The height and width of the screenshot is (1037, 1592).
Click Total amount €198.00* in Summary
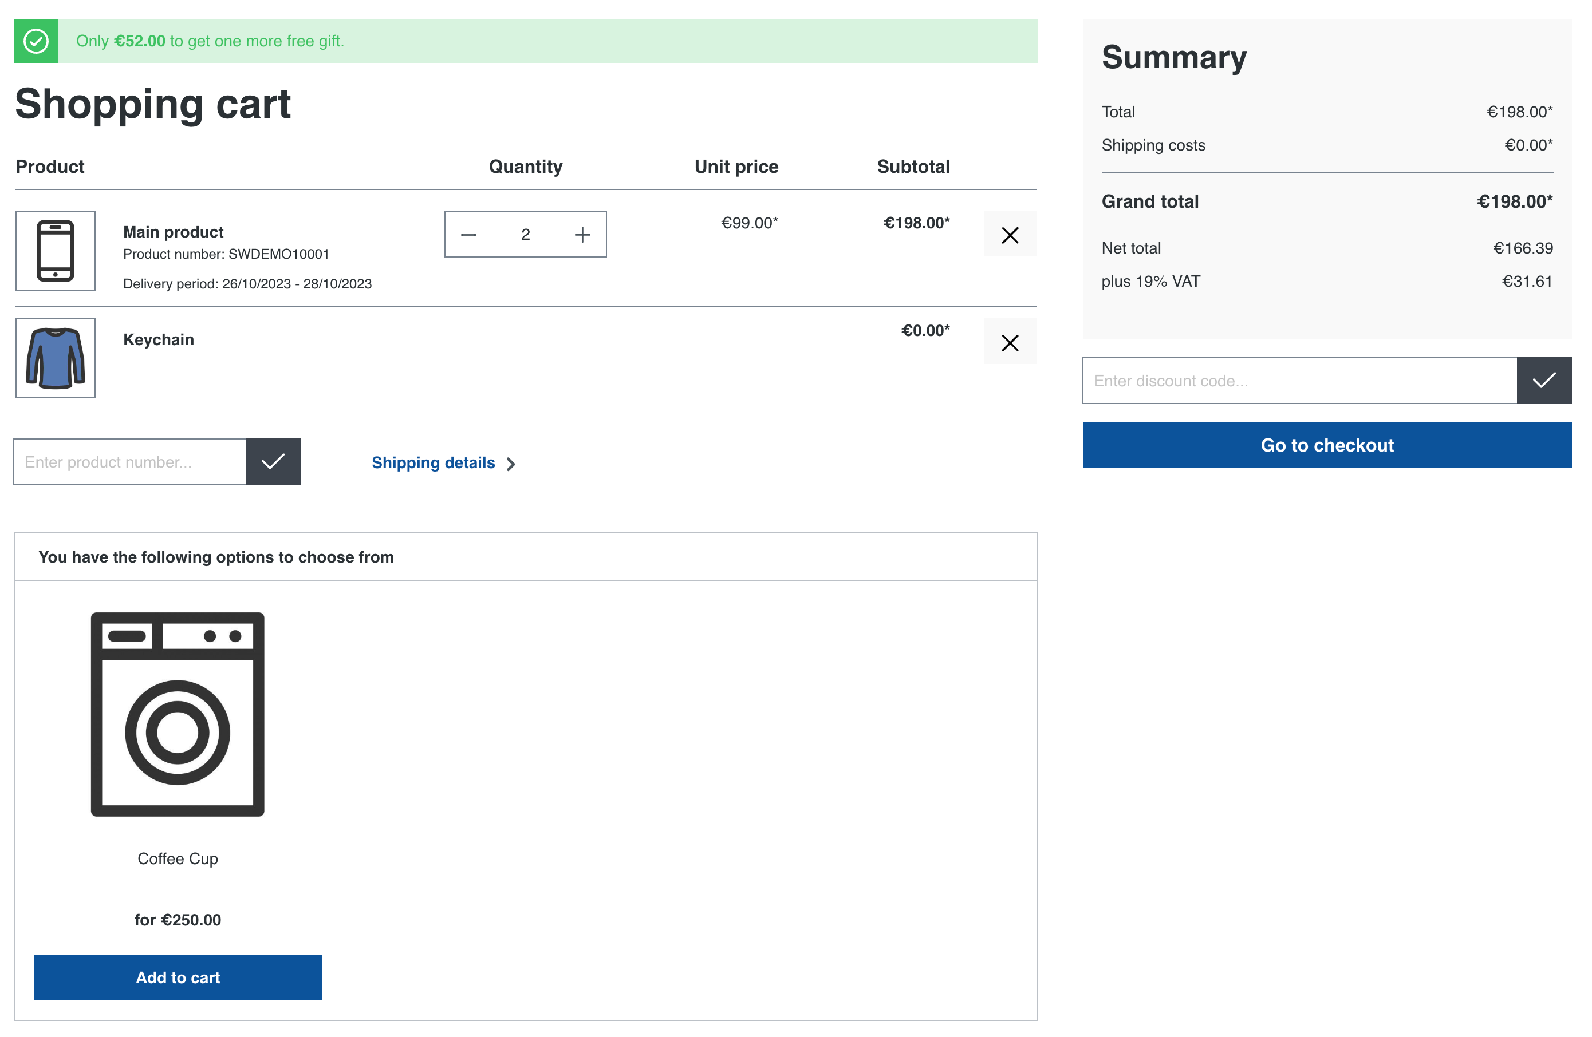pos(1520,112)
